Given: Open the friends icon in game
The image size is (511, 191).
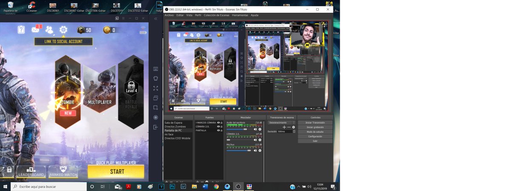Looking at the screenshot, I should click(x=49, y=30).
